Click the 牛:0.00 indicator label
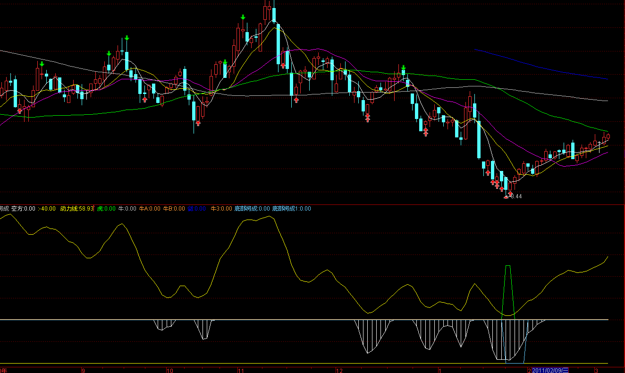This screenshot has height=373, width=625. click(x=127, y=208)
